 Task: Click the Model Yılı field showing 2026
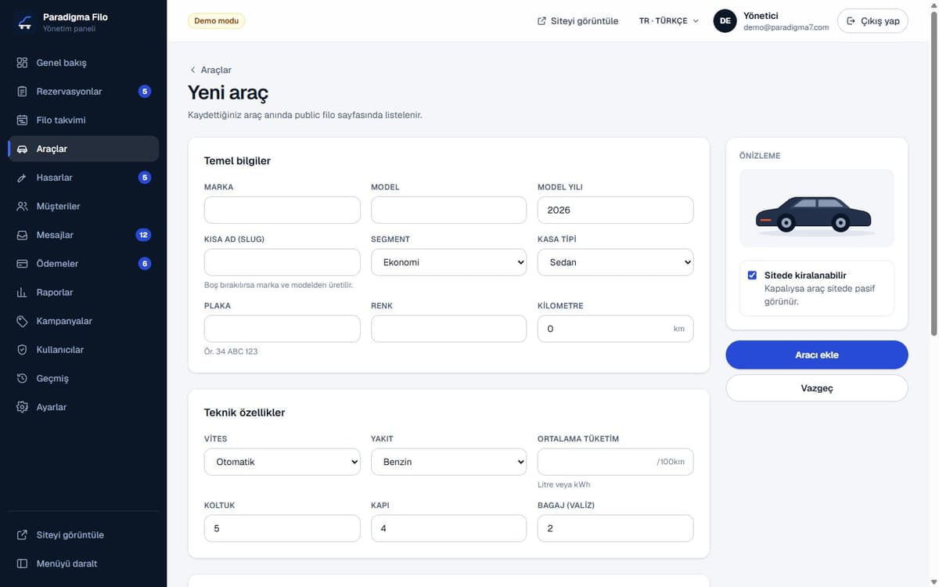(x=615, y=210)
